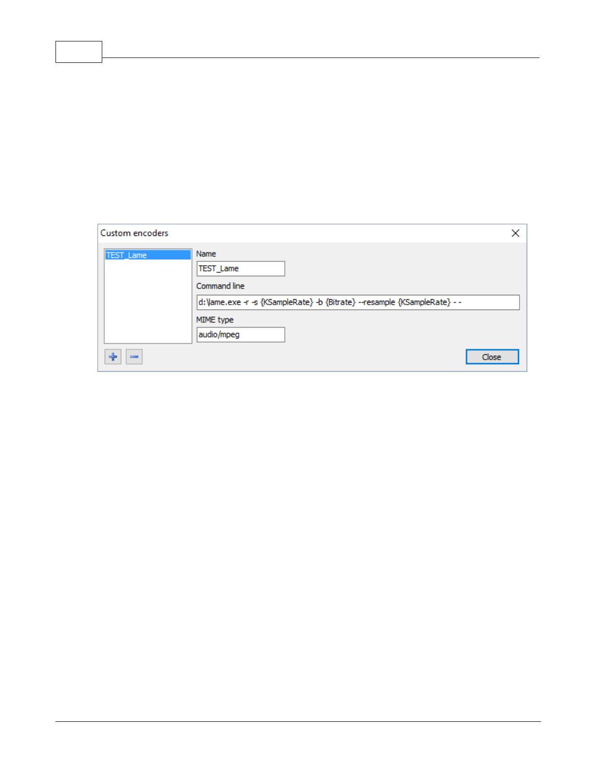
Task: Place cursor after trailing dashes in command line
Action: coord(463,302)
